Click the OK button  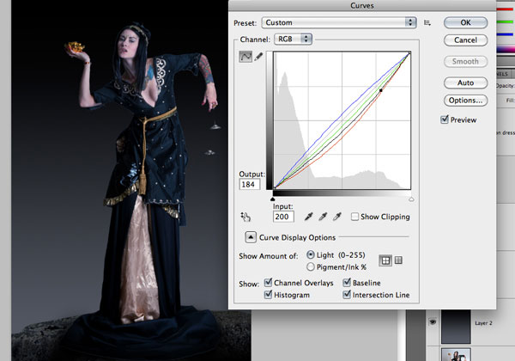tap(465, 22)
